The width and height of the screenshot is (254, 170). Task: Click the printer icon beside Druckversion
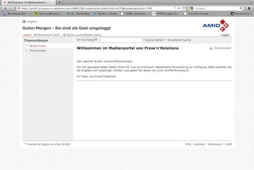click(x=212, y=48)
